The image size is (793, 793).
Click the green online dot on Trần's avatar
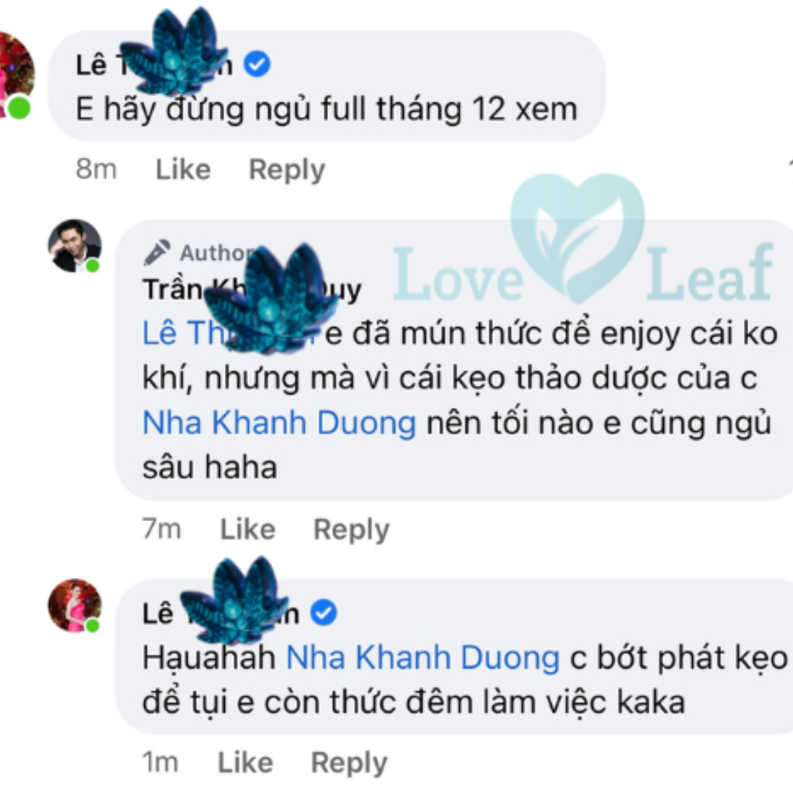point(92,265)
